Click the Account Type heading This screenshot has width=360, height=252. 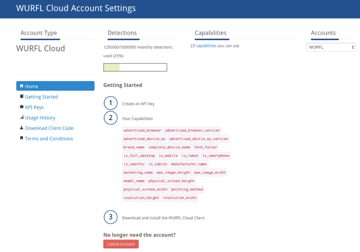(39, 33)
